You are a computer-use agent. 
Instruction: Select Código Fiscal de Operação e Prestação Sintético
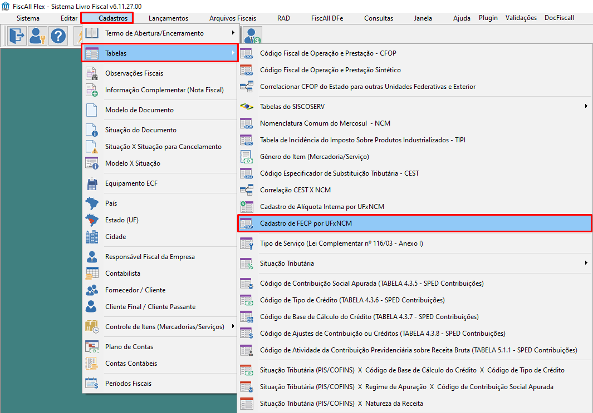[414, 70]
